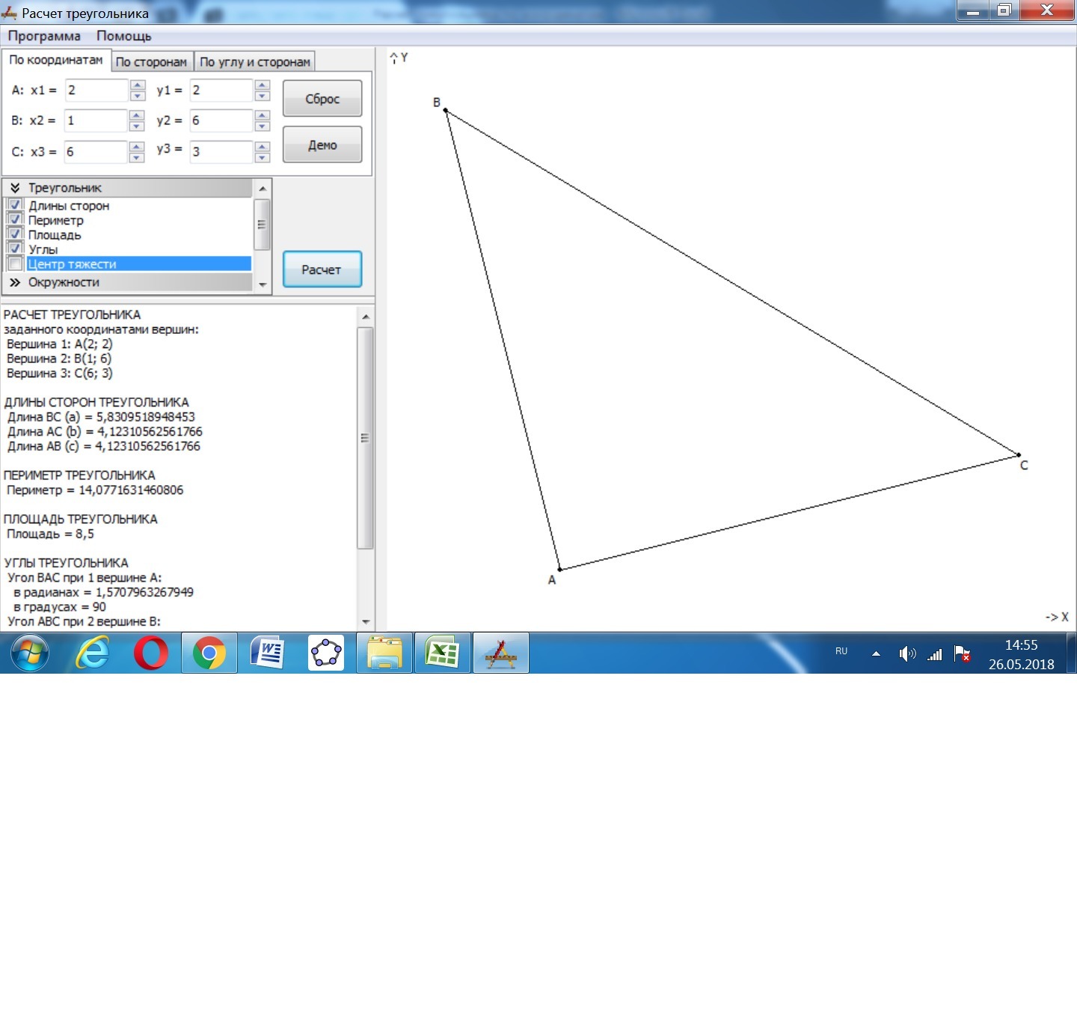This screenshot has width=1077, height=1012.
Task: Launch the Opera browser taskbar icon
Action: (x=150, y=653)
